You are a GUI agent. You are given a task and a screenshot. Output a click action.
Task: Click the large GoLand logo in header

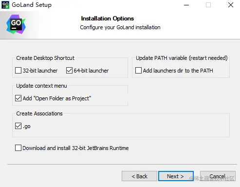pos(16,24)
